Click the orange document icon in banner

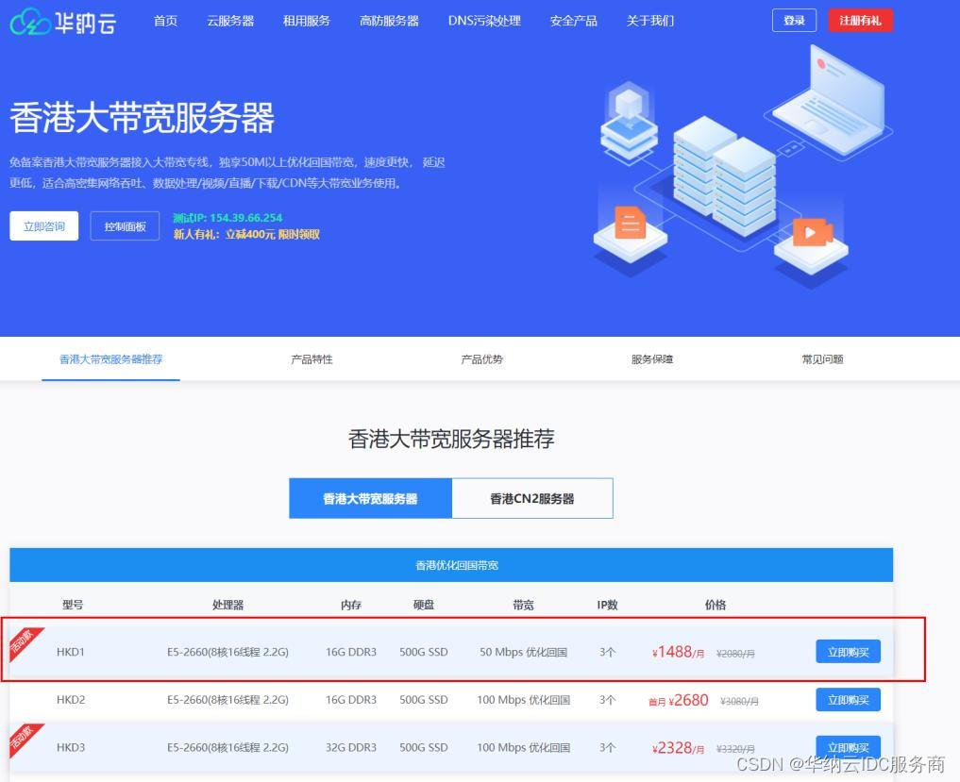[x=630, y=222]
